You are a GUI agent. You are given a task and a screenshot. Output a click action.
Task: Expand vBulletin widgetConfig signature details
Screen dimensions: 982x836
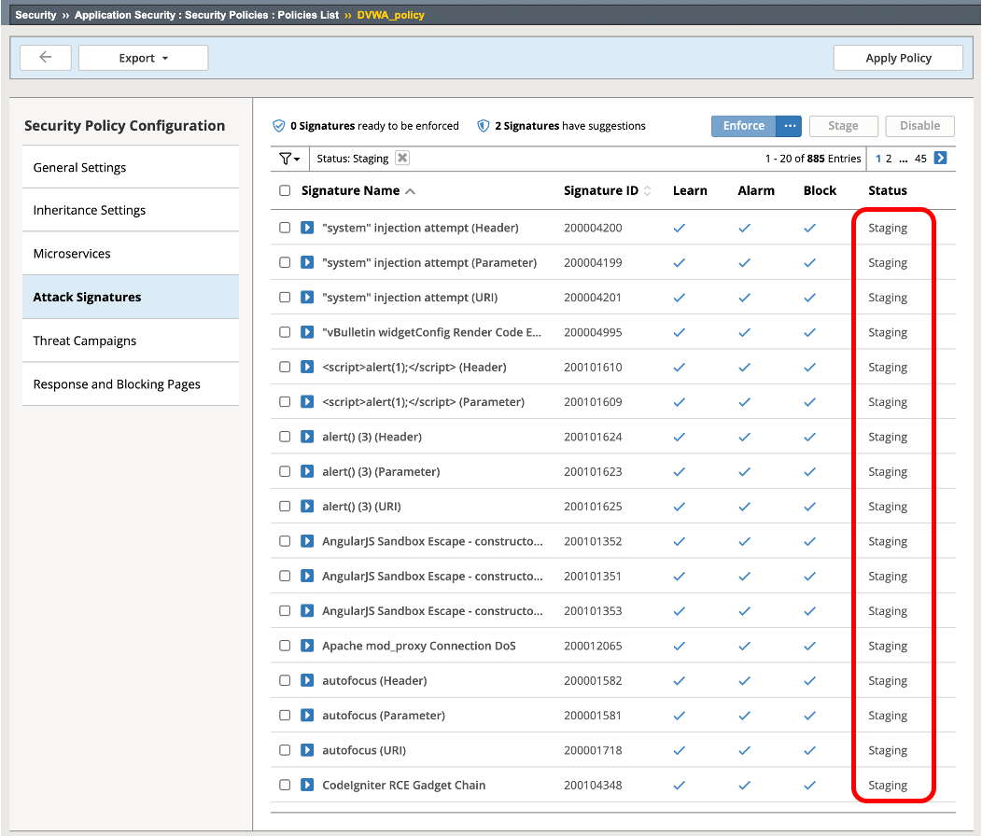[307, 332]
